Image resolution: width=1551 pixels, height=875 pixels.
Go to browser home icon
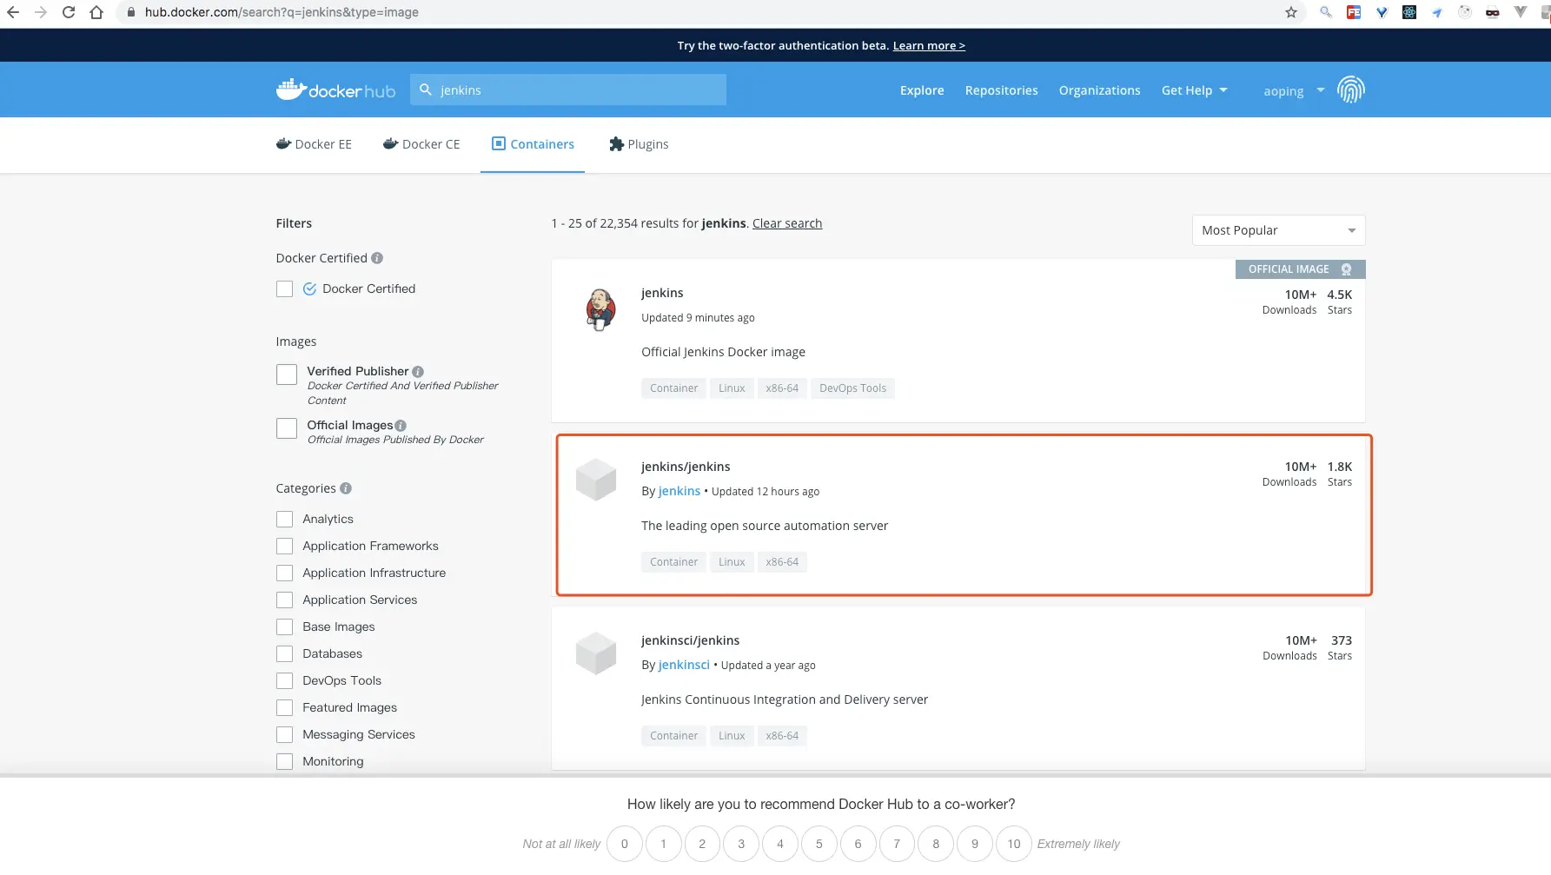[96, 12]
